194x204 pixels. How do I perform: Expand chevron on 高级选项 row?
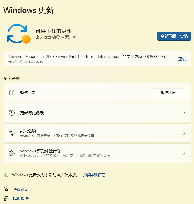tap(184, 133)
